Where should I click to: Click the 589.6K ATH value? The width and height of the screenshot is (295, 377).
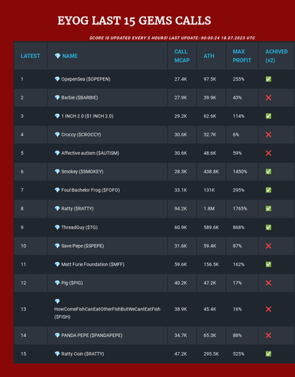coord(211,228)
